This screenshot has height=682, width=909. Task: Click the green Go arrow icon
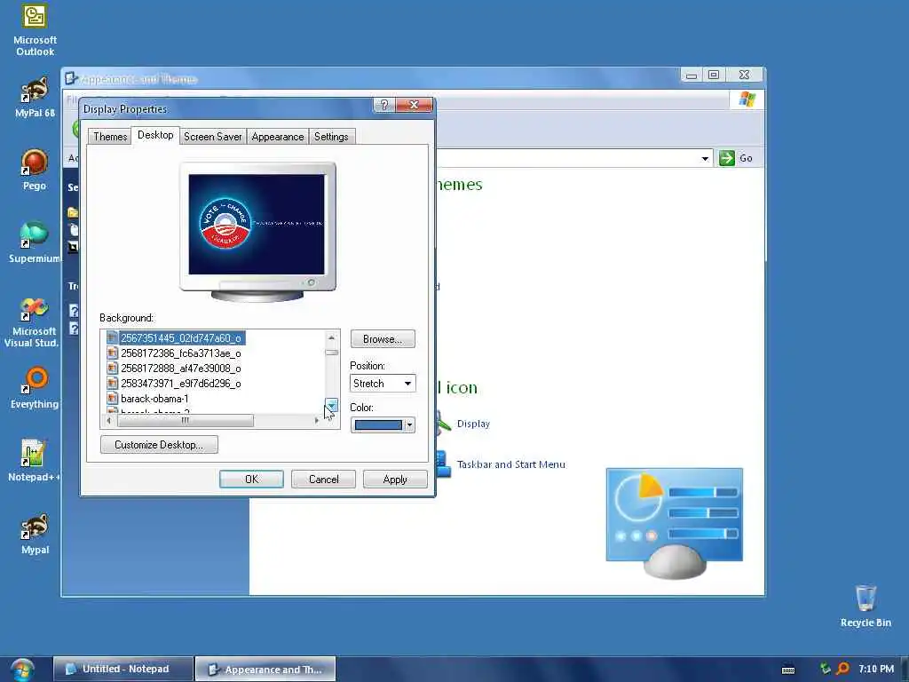pos(726,158)
